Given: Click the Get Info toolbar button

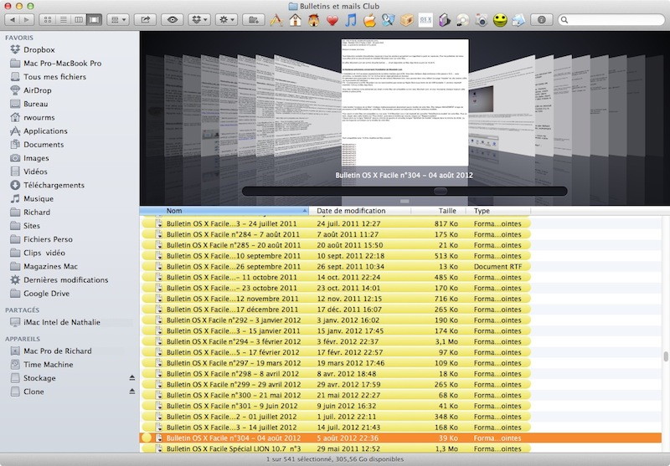Looking at the screenshot, I should 541,19.
